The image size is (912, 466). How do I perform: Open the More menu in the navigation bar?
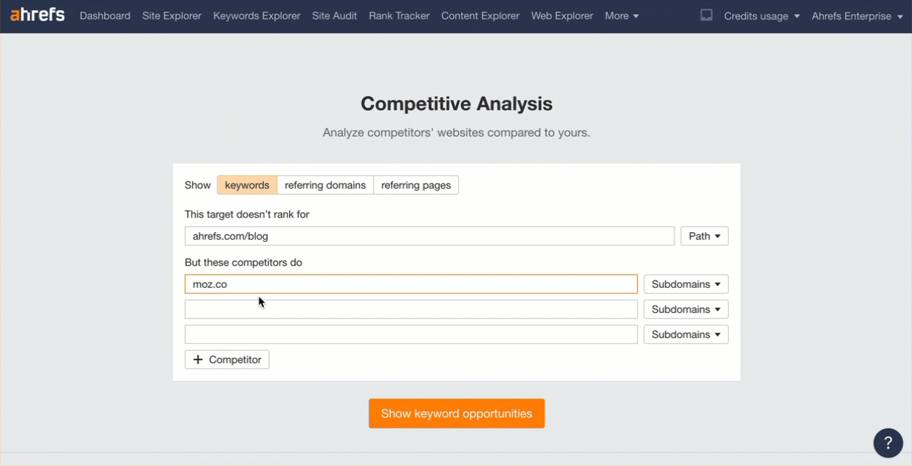(622, 15)
